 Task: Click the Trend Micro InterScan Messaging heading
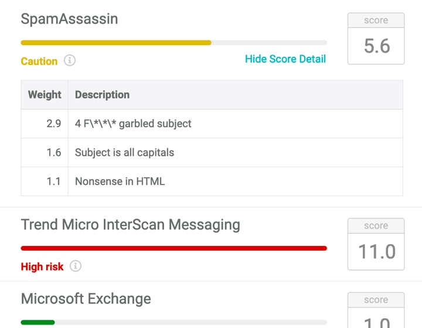point(130,224)
